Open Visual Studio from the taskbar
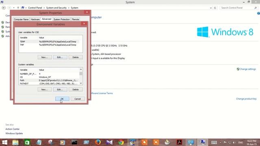 click(x=109, y=142)
